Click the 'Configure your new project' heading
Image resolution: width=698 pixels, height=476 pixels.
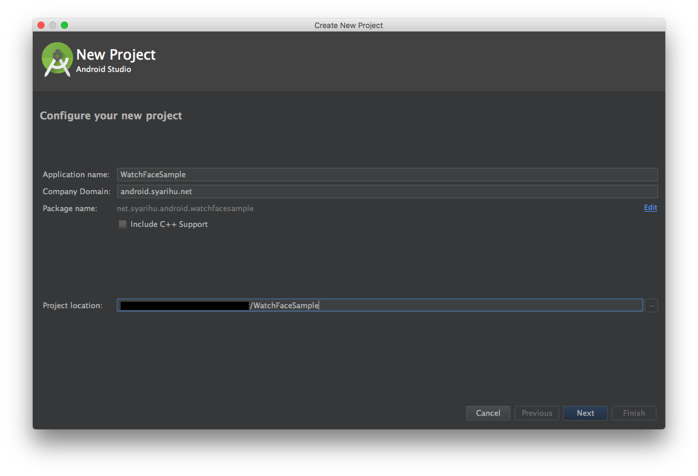111,116
